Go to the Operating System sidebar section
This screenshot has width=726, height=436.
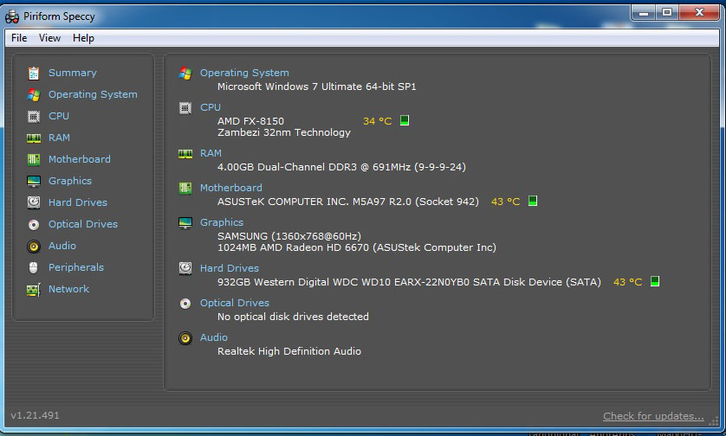[x=93, y=95]
